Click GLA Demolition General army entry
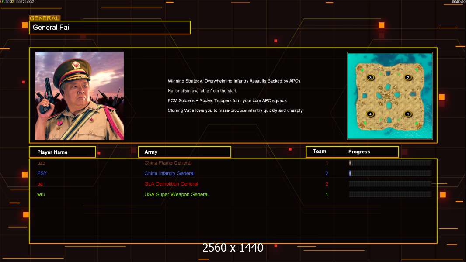Viewport: 466px width, 262px height. [171, 184]
